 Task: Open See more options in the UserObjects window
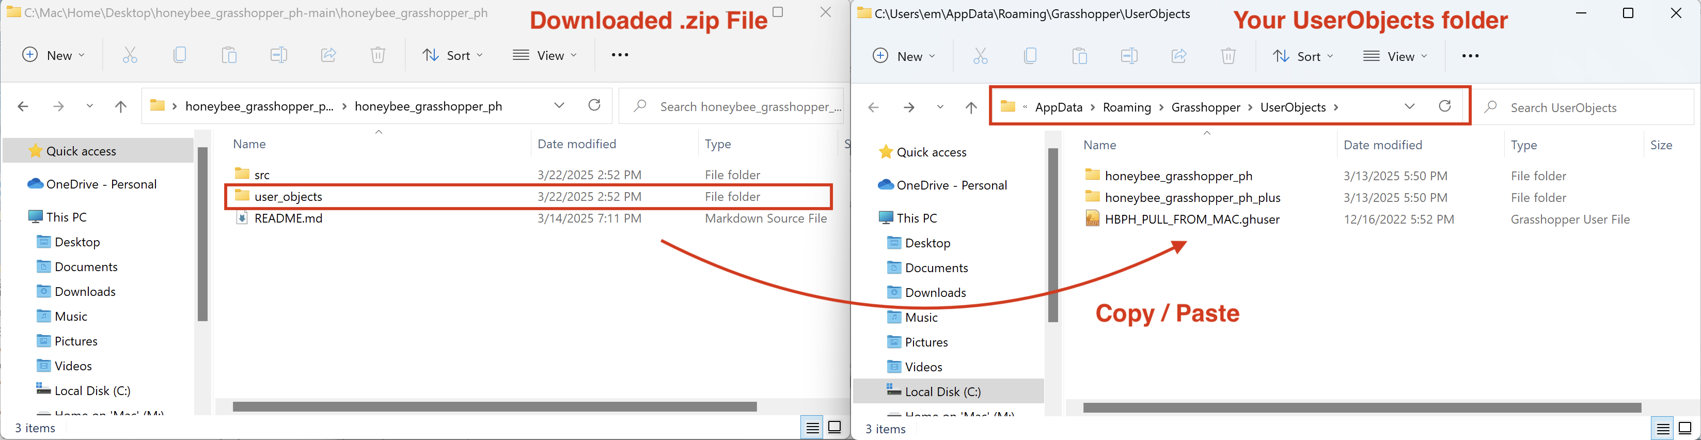(1471, 56)
